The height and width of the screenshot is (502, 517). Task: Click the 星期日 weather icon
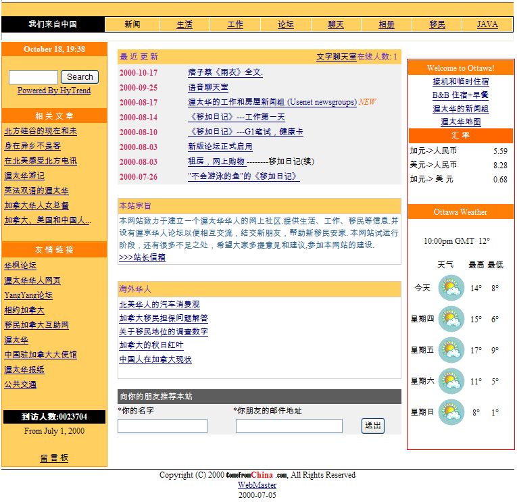[x=451, y=412]
